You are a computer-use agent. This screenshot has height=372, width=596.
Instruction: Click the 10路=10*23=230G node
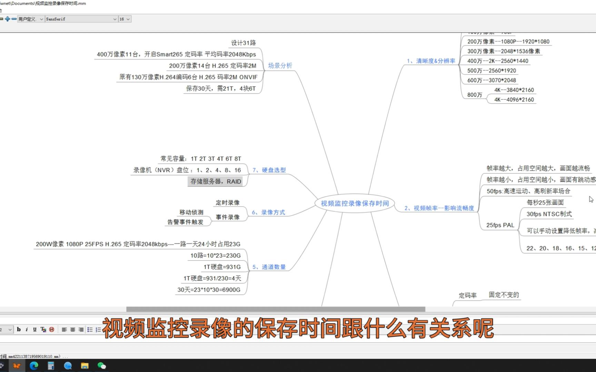click(x=216, y=255)
